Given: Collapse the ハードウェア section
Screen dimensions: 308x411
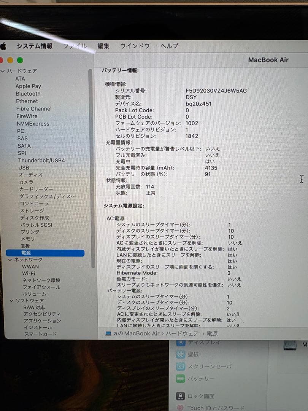Looking at the screenshot, I should [3, 71].
